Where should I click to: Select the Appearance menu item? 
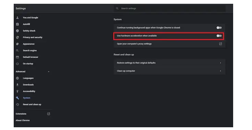(28, 44)
